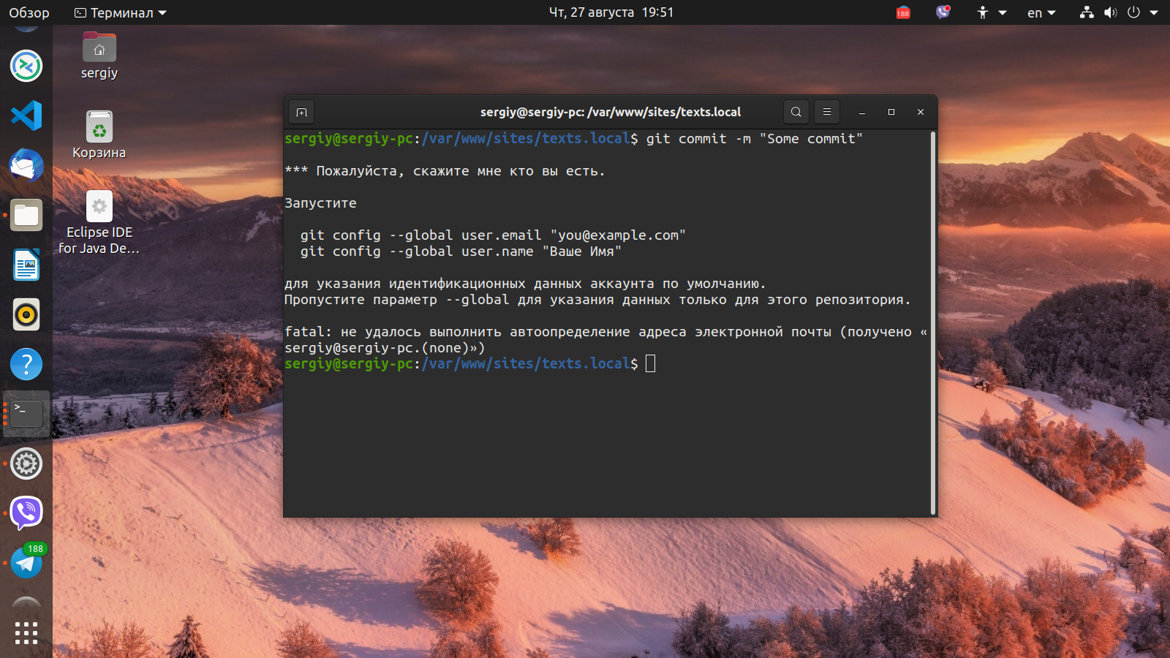Click the Запустите line in terminal
Viewport: 1170px width, 658px height.
click(320, 203)
